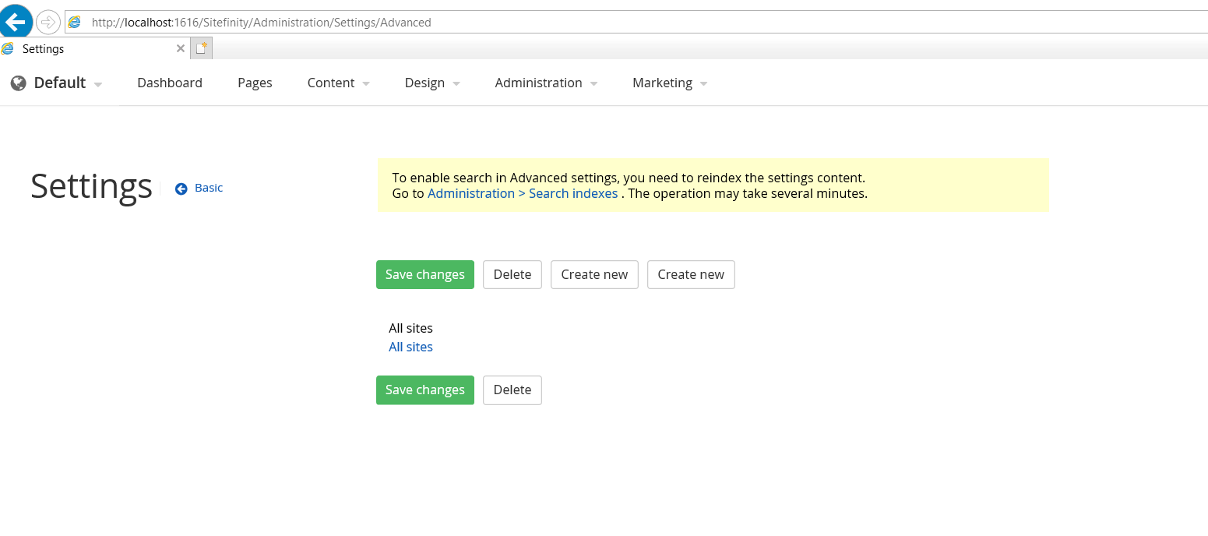Click the blue back navigation arrow
The width and height of the screenshot is (1208, 536).
pyautogui.click(x=16, y=21)
